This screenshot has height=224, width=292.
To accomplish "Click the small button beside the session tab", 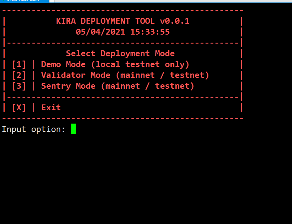I will pyautogui.click(x=52, y=1).
